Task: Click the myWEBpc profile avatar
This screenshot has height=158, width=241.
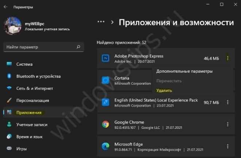Action: pos(13,26)
